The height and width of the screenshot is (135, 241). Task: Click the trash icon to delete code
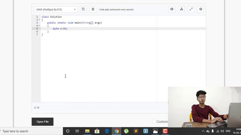point(93,9)
